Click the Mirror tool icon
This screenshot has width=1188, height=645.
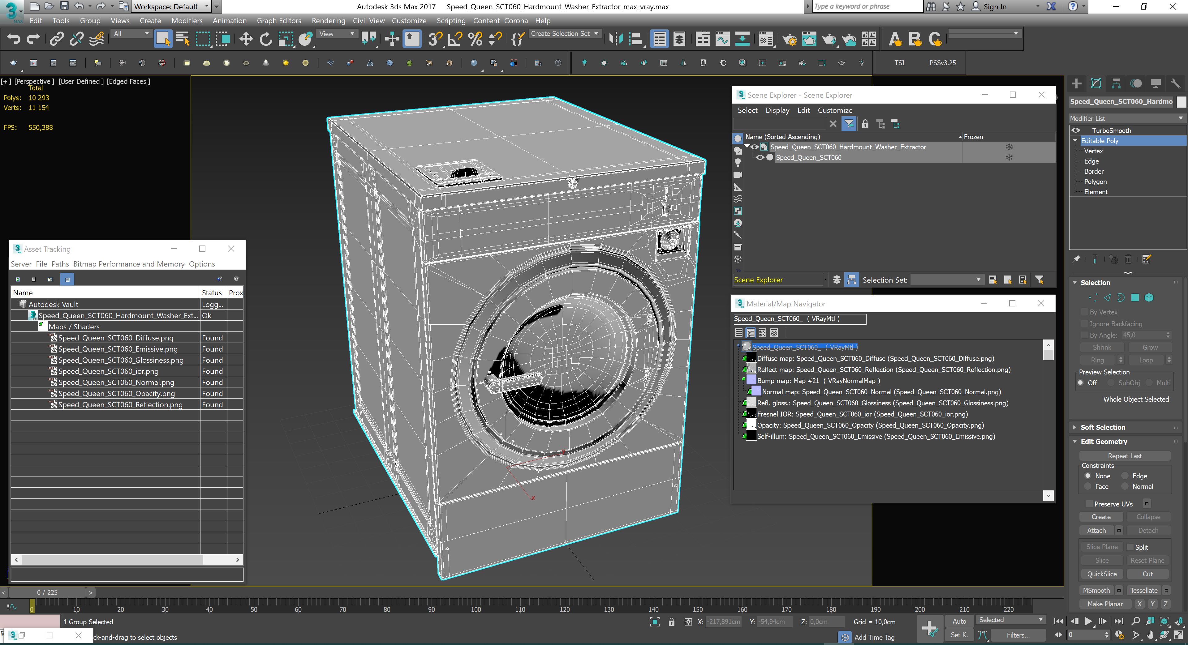tap(616, 39)
